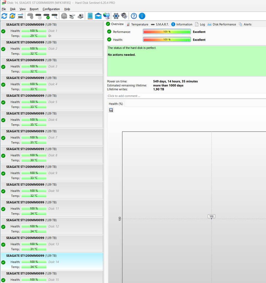266x283 pixels.
Task: Click the globe and monitor network icon
Action: pyautogui.click(x=107, y=16)
